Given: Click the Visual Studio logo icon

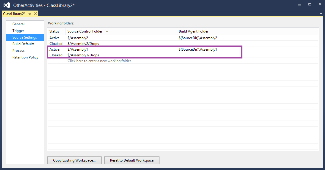Looking at the screenshot, I should click(x=6, y=5).
